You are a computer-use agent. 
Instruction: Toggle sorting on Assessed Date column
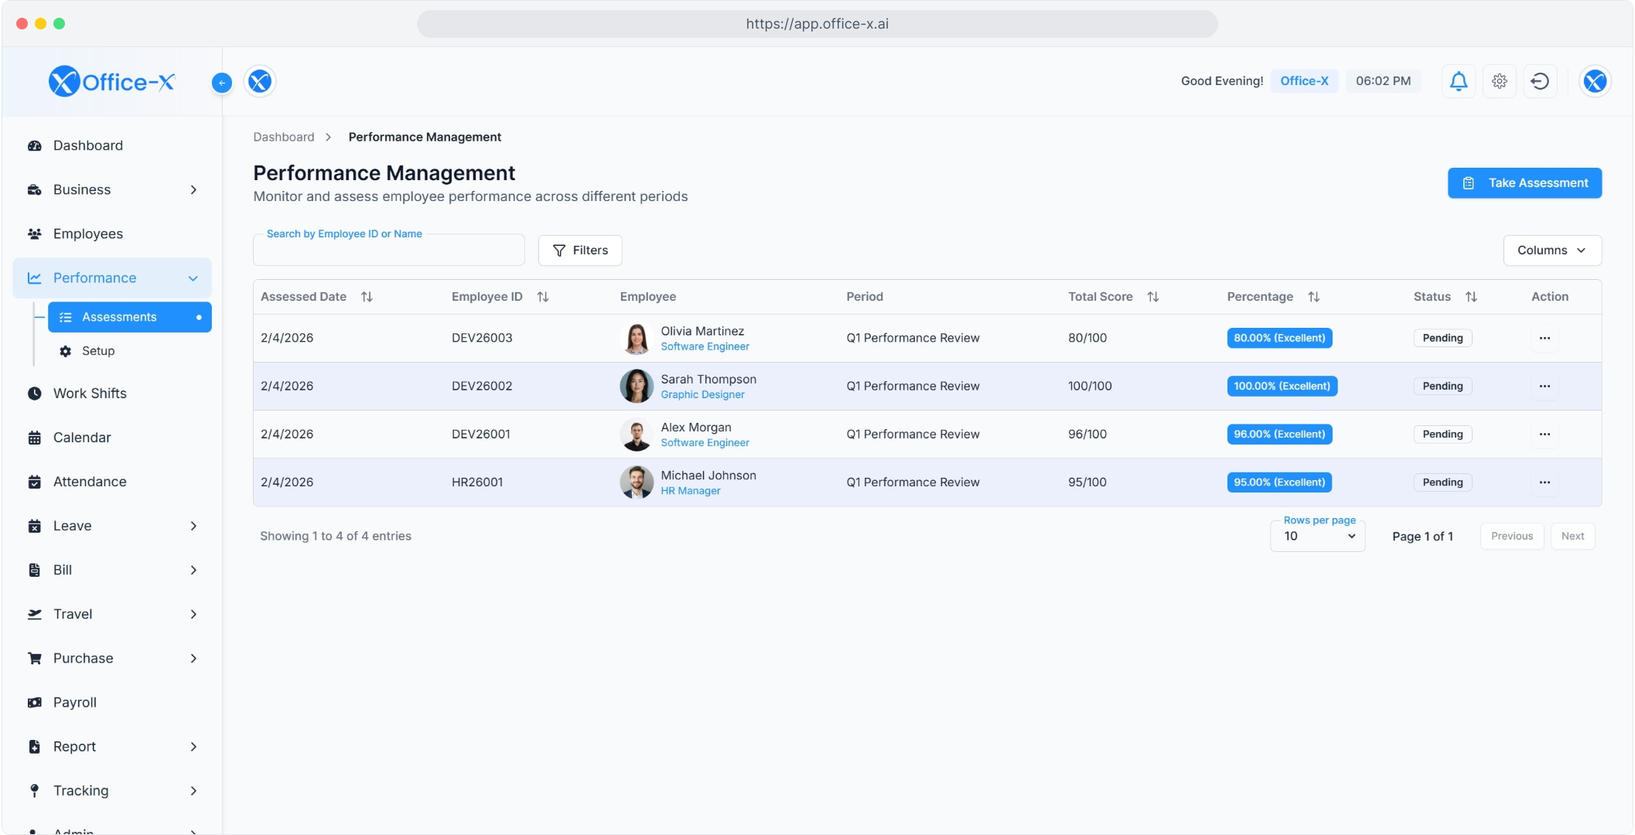pyautogui.click(x=367, y=296)
